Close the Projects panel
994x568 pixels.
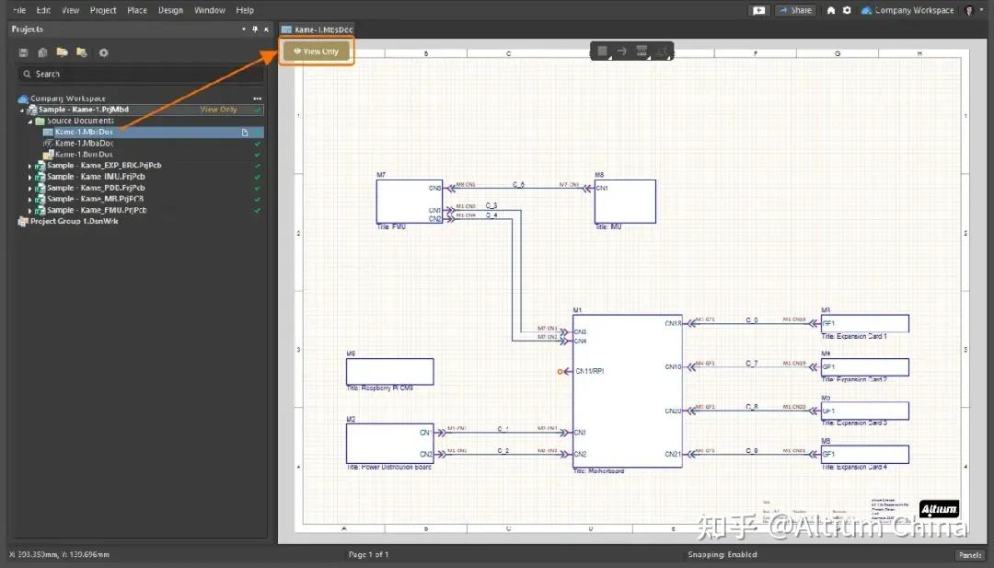266,29
